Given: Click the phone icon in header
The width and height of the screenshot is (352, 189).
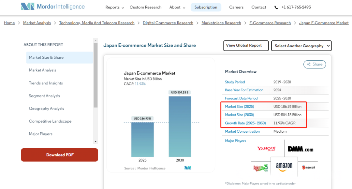Looking at the screenshot, I should 276,7.
